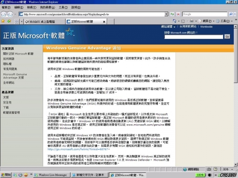Click the 常見問題集 sidebar link
Image resolution: width=238 pixels, height=178 pixels.
[10, 69]
